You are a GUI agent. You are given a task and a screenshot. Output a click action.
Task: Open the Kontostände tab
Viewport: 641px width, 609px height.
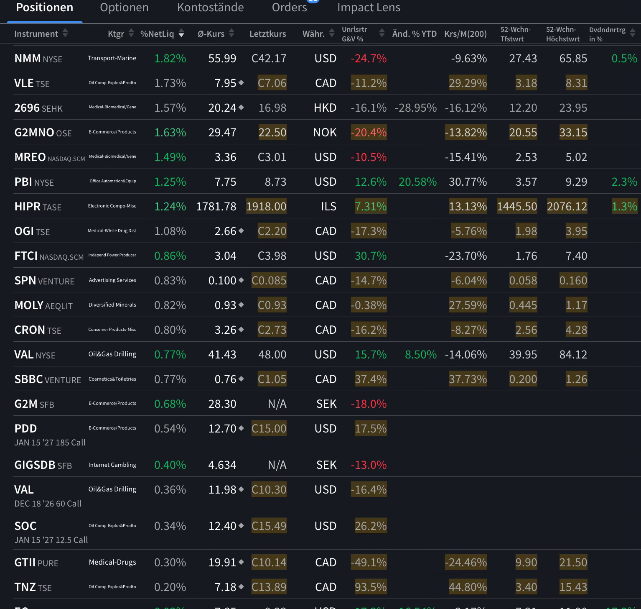pyautogui.click(x=210, y=8)
